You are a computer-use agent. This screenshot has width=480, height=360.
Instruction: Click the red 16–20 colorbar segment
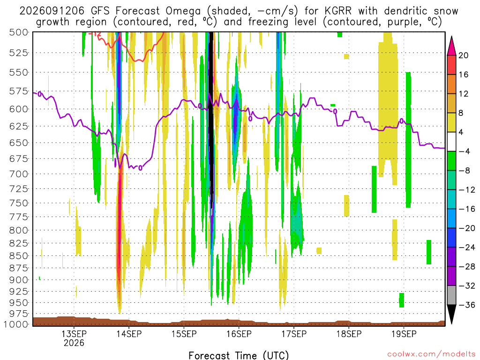(451, 65)
